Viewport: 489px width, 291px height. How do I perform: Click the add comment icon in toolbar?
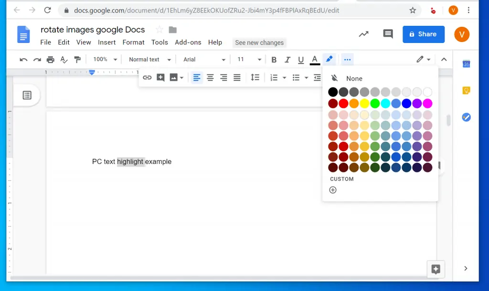160,78
